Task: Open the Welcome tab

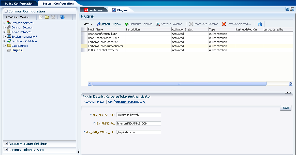Action: click(x=96, y=10)
